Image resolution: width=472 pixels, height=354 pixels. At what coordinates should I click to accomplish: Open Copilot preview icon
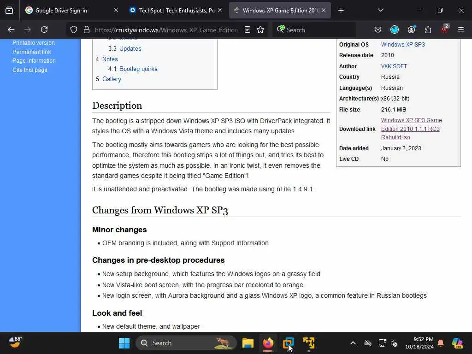point(457,343)
